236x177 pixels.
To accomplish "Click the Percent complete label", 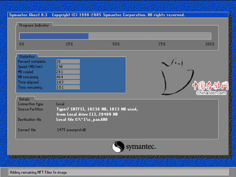I will tap(32, 61).
